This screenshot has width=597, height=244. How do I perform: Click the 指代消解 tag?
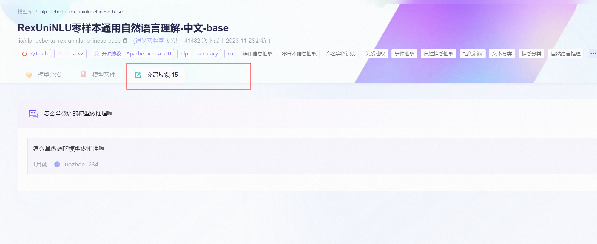coord(473,54)
